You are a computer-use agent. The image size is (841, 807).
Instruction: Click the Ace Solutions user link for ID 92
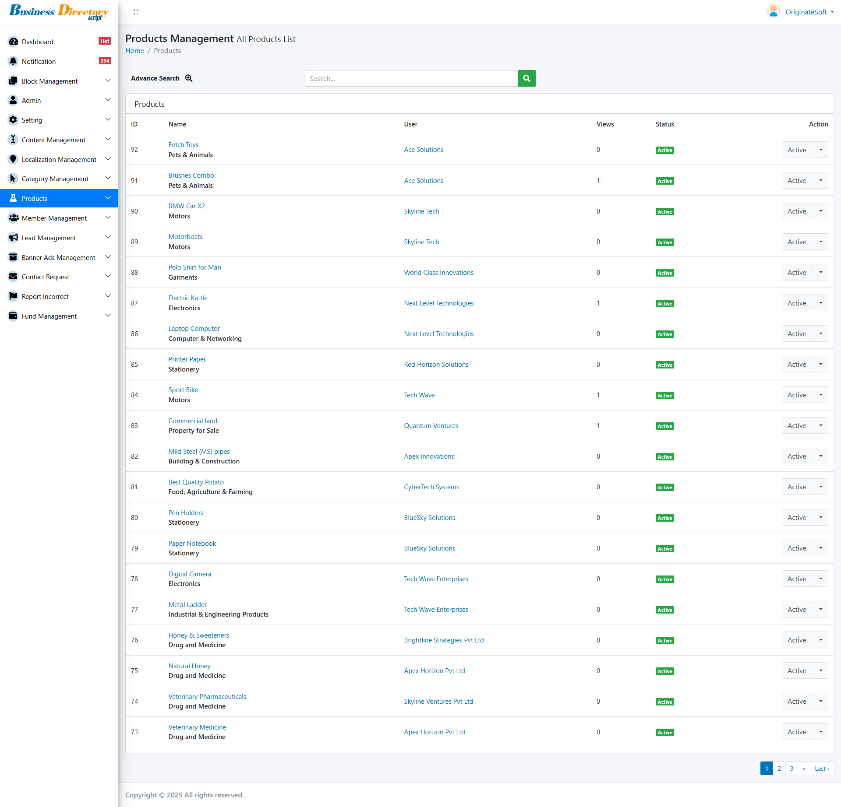424,150
